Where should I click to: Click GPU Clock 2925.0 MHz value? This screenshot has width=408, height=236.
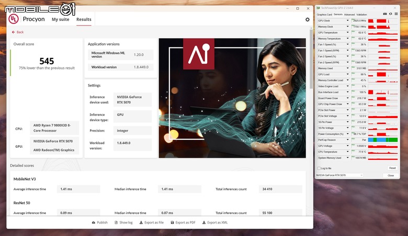[x=359, y=20]
